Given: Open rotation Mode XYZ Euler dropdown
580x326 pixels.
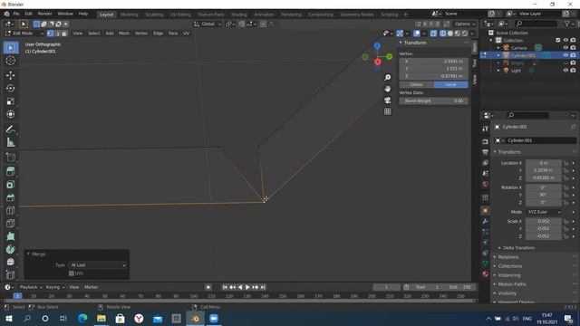Looking at the screenshot, I should (x=544, y=212).
